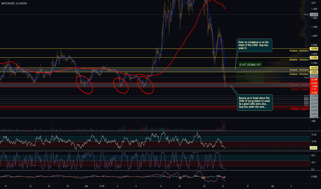Click the 29 date on time axis
Image resolution: width=321 pixels, height=189 pixels.
(x=68, y=186)
